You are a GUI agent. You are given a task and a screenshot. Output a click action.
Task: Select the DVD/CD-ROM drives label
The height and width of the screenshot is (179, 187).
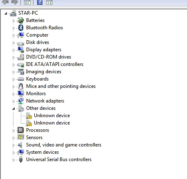click(49, 57)
